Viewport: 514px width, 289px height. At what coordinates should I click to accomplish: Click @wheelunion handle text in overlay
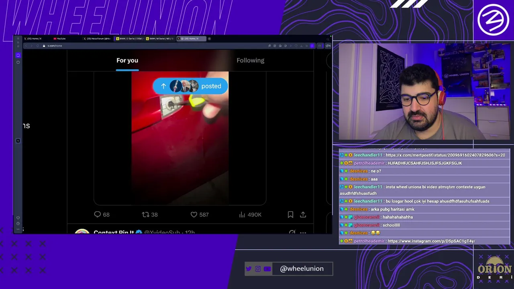pyautogui.click(x=302, y=269)
